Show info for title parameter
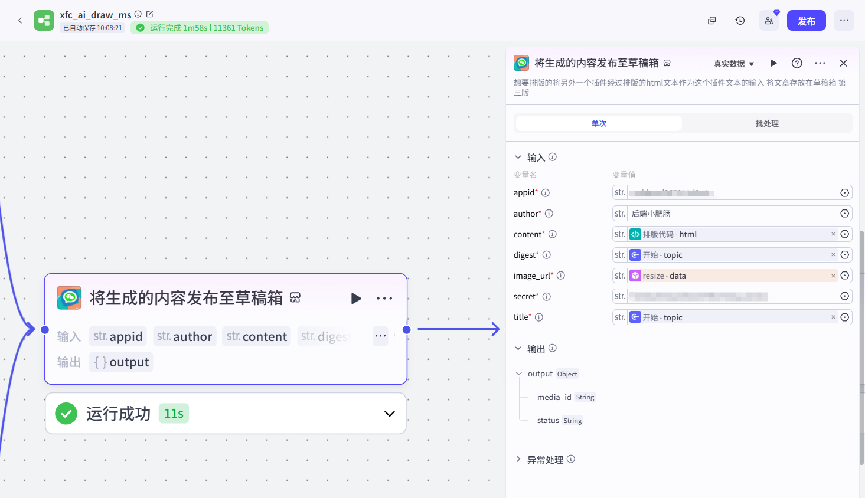 (x=539, y=317)
